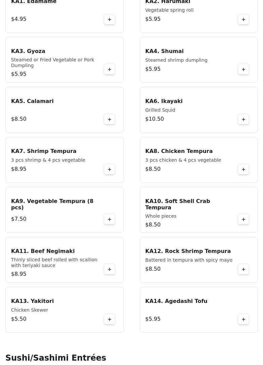The width and height of the screenshot is (263, 365).
Task: Add Shrimp Tempura with plus icon
Action: pos(110,169)
